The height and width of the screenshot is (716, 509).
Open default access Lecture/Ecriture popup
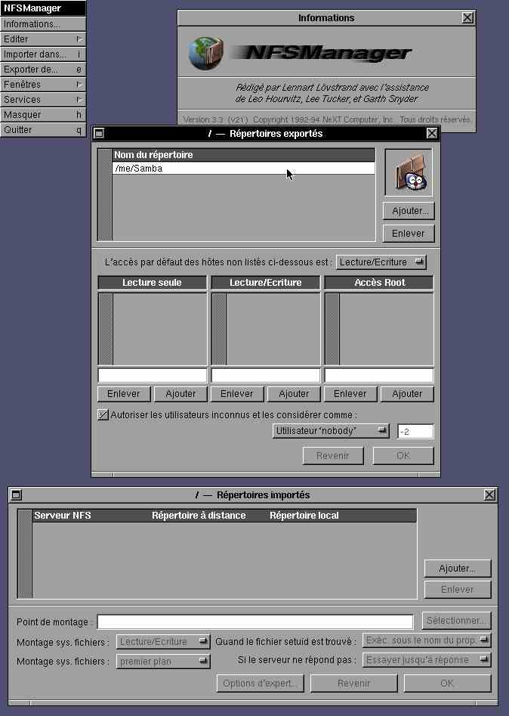point(381,262)
